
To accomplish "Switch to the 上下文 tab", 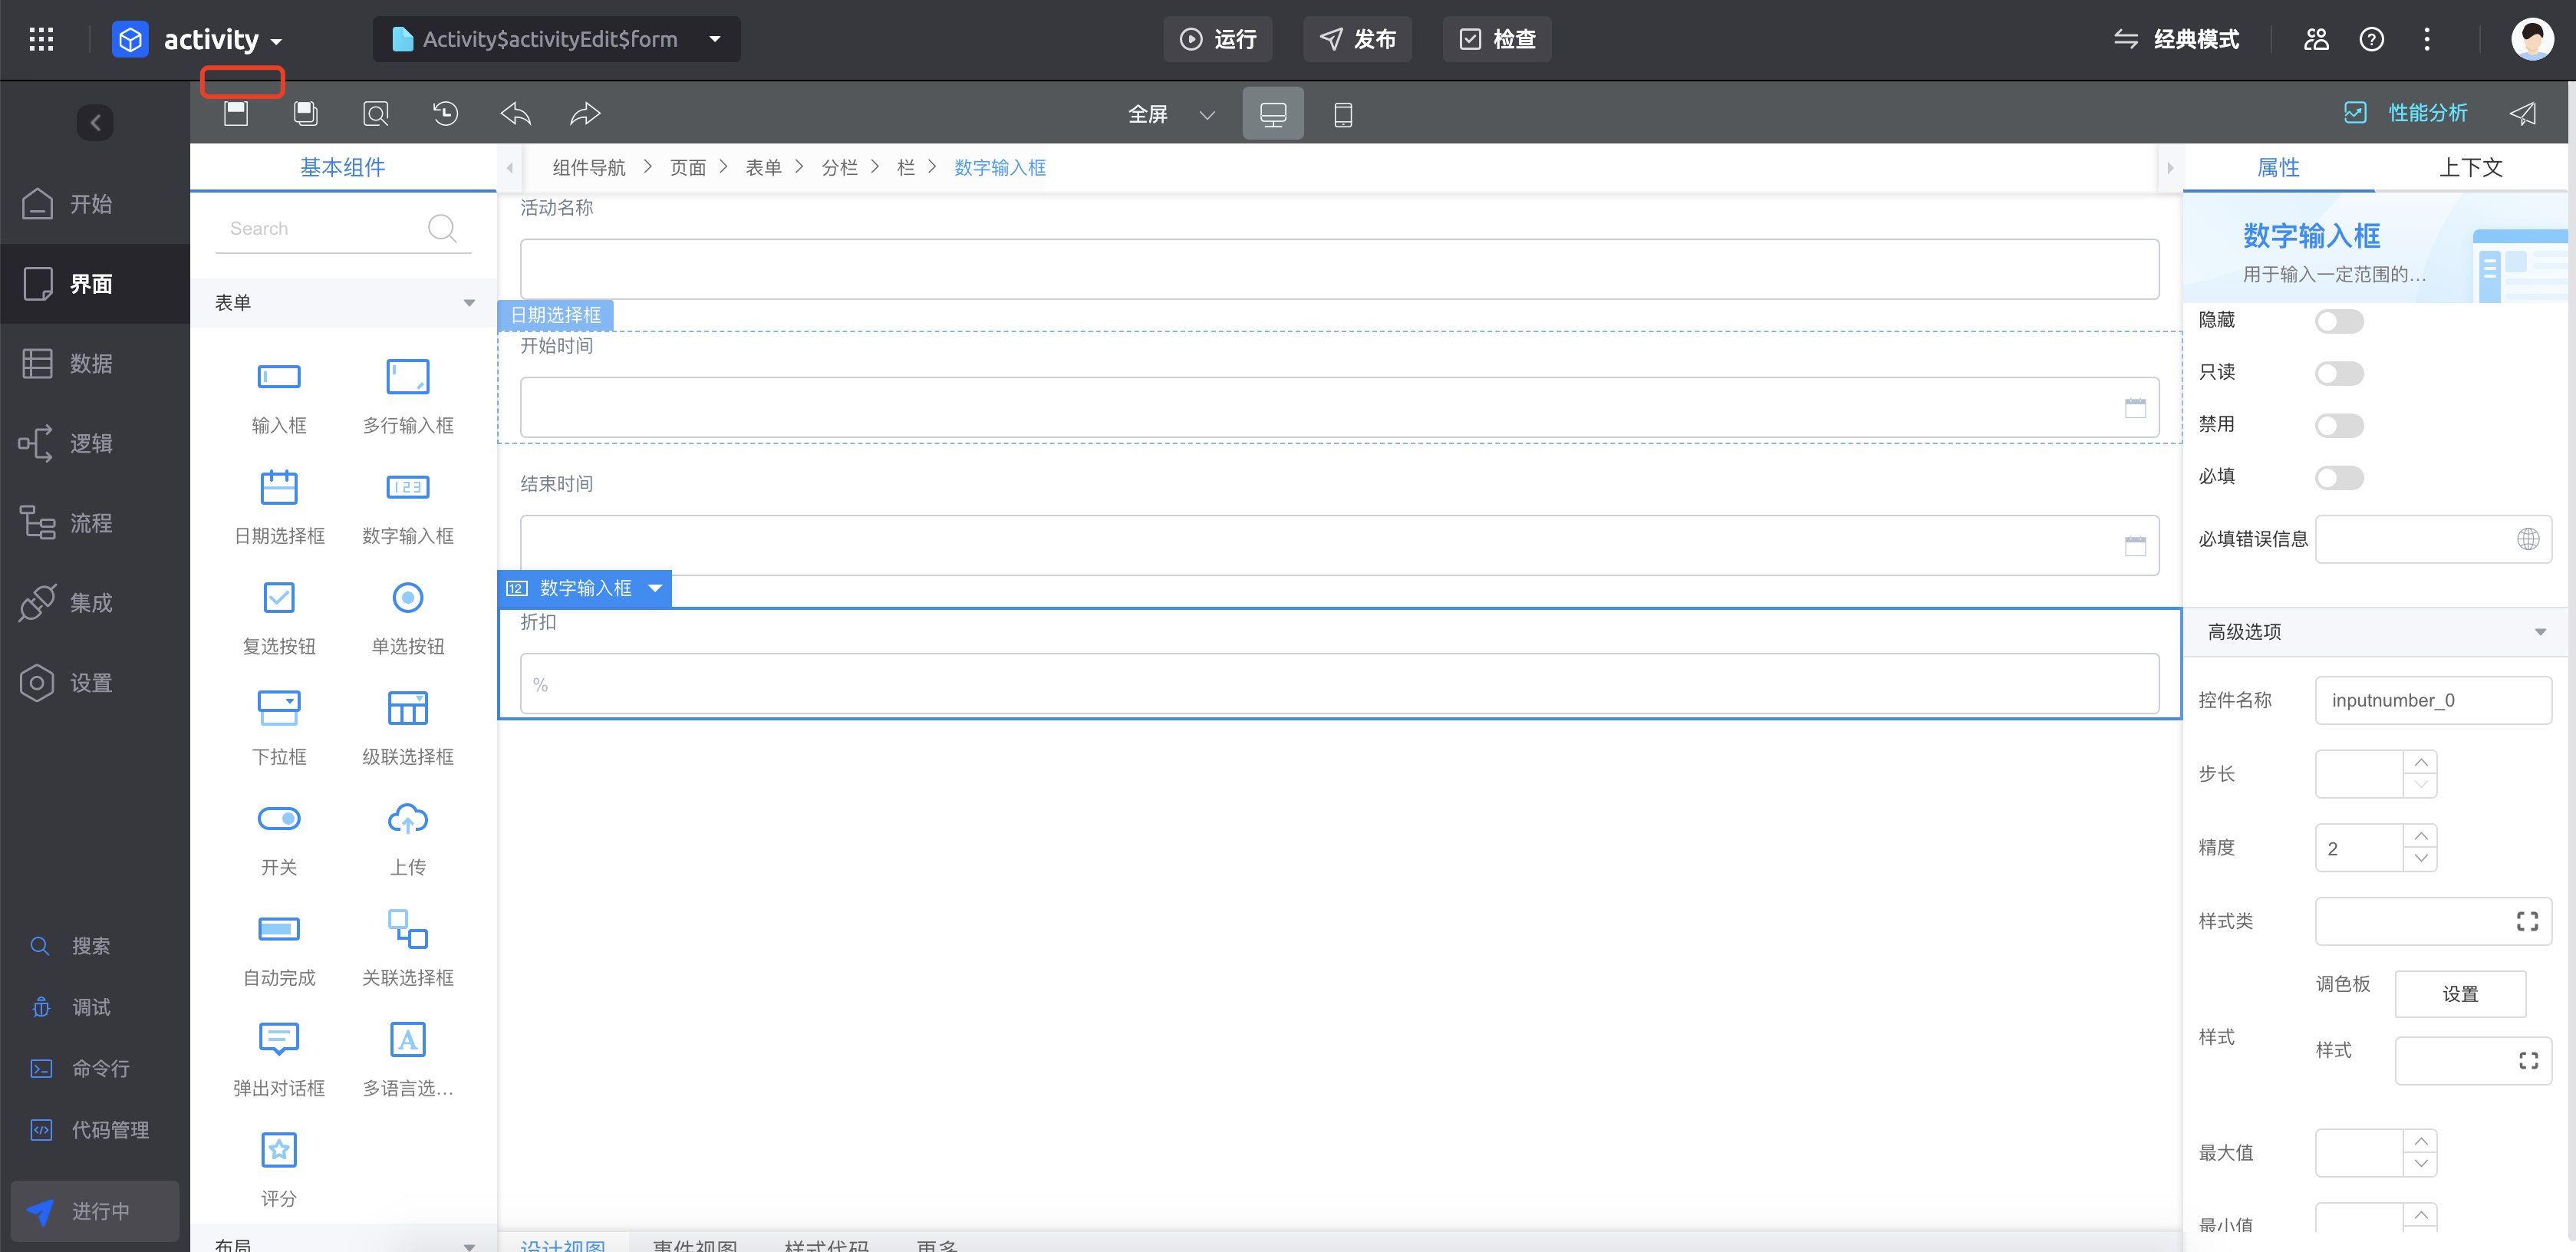I will pos(2469,167).
